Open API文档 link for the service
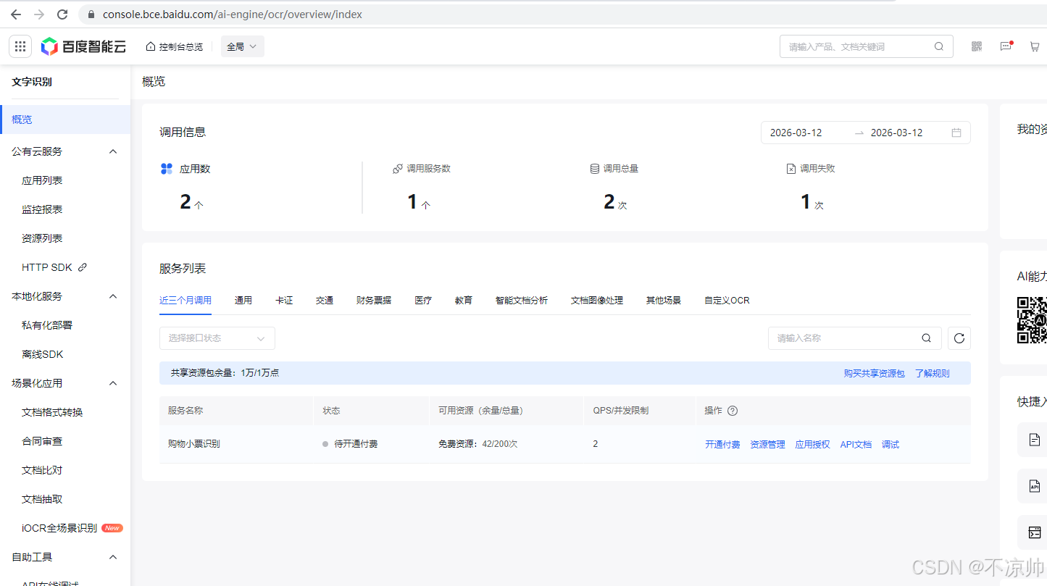This screenshot has width=1047, height=586. 856,445
